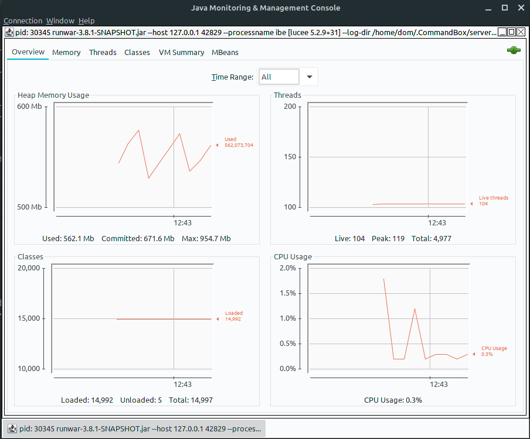This screenshot has height=439, width=530.
Task: Click the Time Range field showing All
Action: click(279, 77)
